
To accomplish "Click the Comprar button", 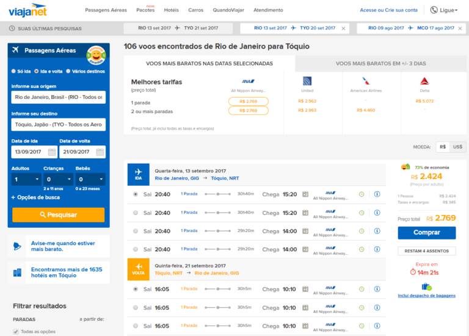I will 426,233.
